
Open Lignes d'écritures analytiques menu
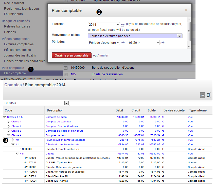(25, 61)
